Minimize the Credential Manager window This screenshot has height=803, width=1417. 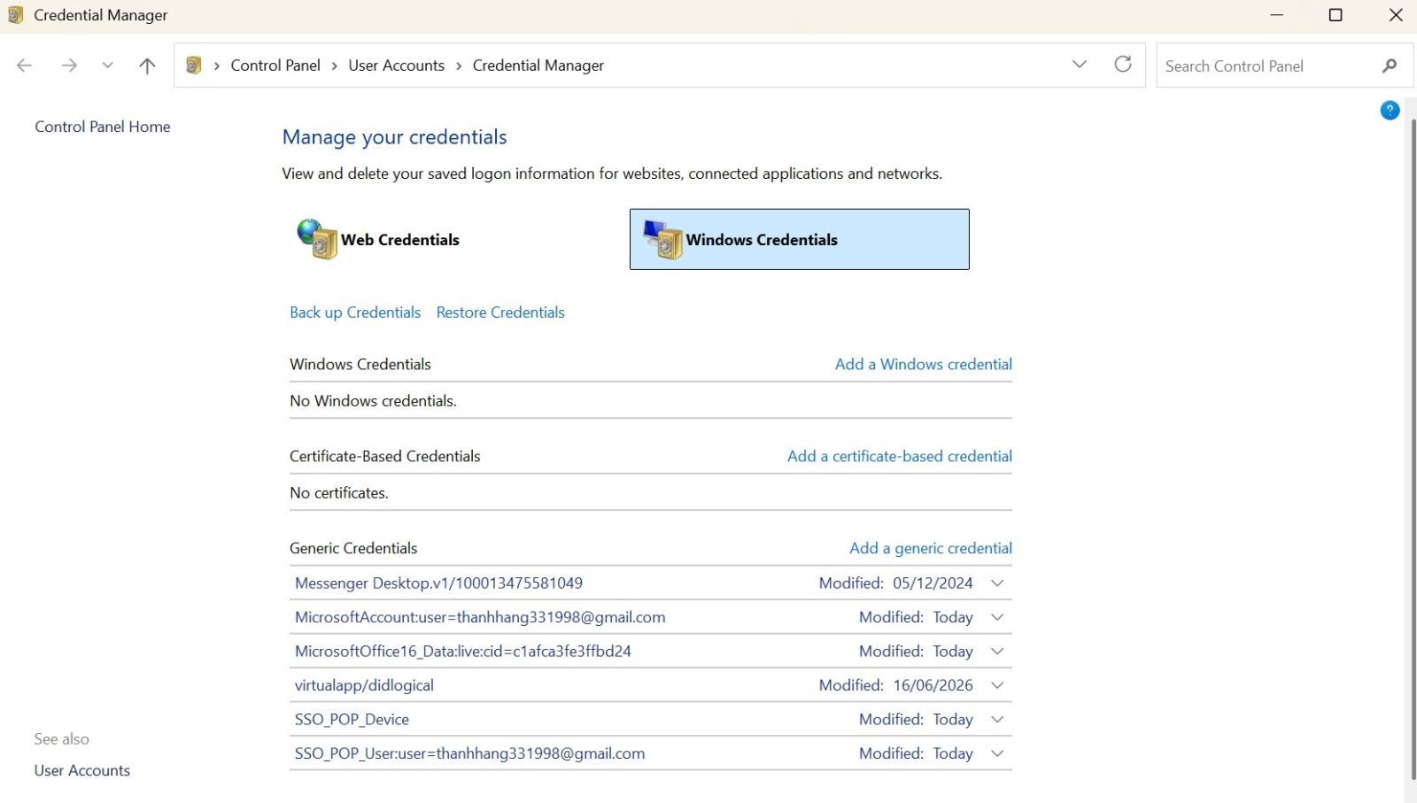[x=1276, y=15]
